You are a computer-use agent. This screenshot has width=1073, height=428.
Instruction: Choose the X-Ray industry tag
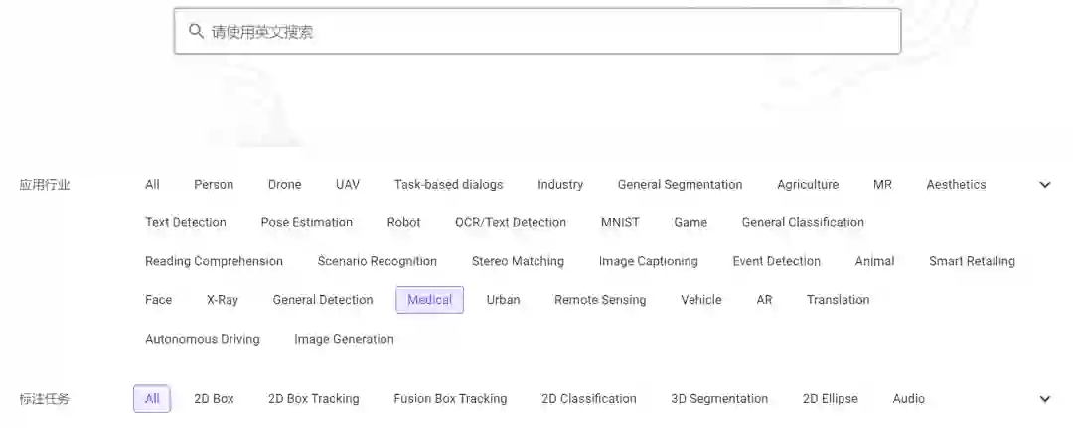223,300
